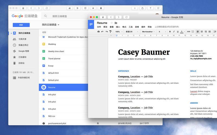Toggle italic formatting
Screen dimensions: 217x135
click(x=174, y=32)
